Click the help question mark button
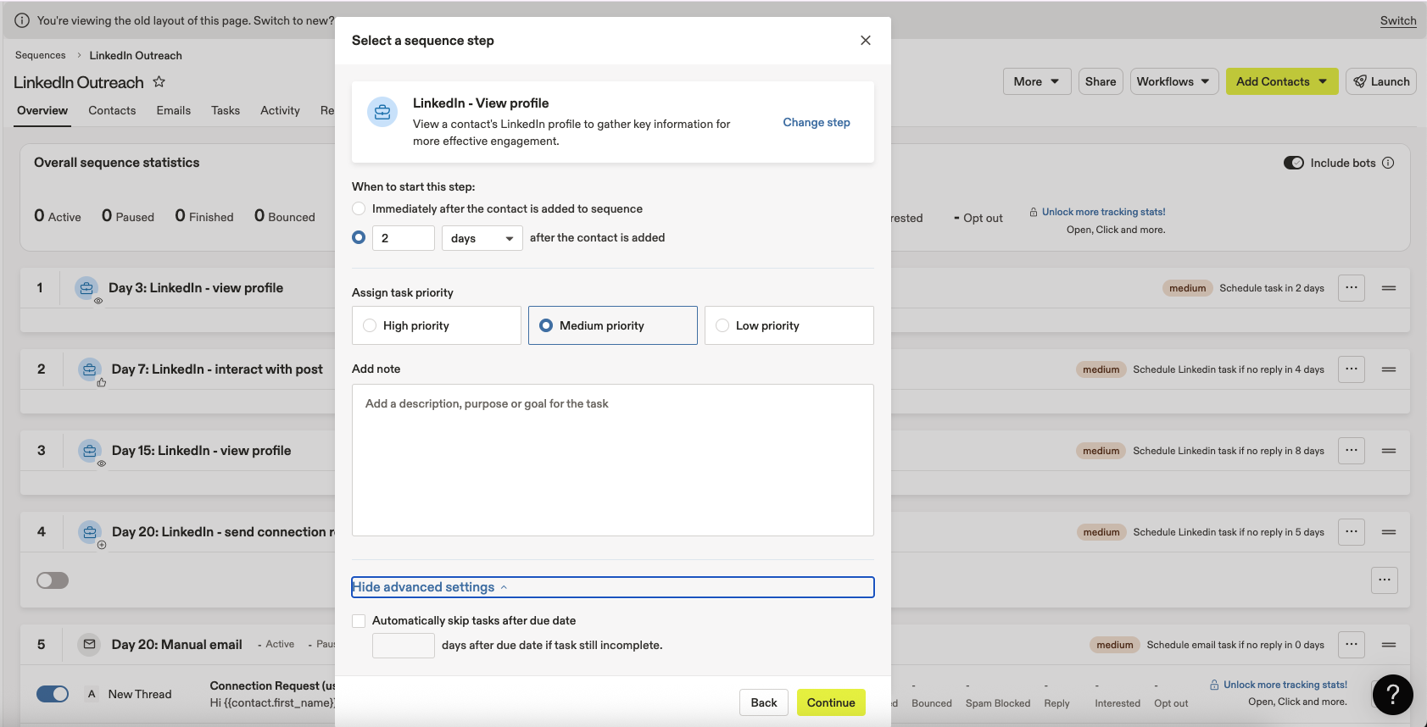1427x727 pixels. coord(1392,695)
